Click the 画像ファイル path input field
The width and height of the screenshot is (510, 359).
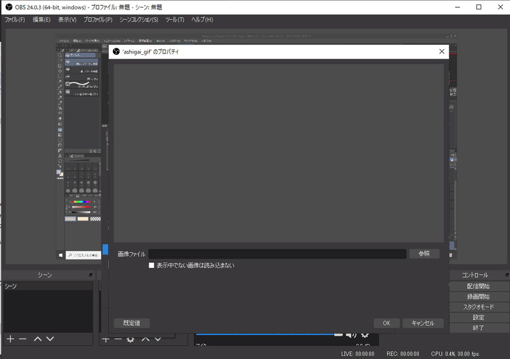click(277, 254)
